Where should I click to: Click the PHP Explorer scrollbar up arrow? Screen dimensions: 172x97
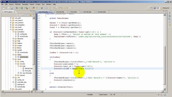(x=34, y=18)
